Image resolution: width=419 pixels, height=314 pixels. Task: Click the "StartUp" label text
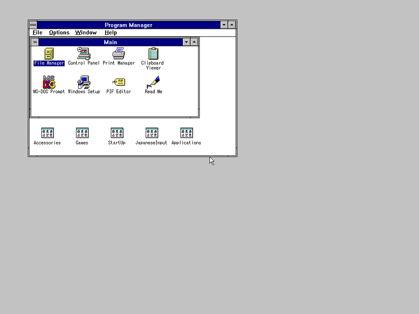pyautogui.click(x=117, y=143)
